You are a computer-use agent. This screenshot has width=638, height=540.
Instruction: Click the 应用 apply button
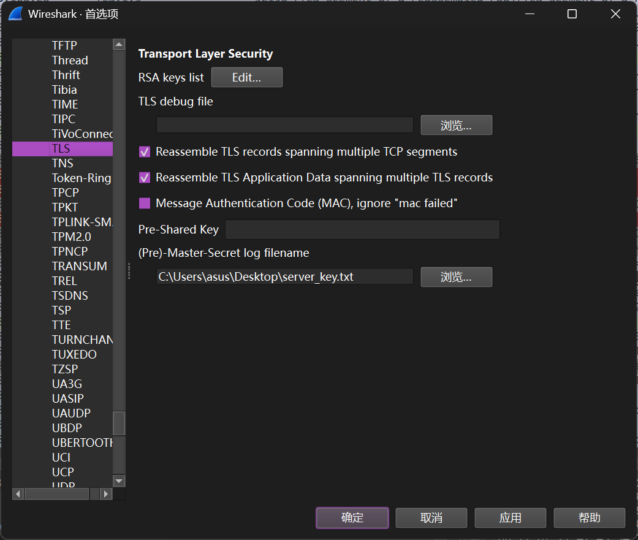coord(511,517)
